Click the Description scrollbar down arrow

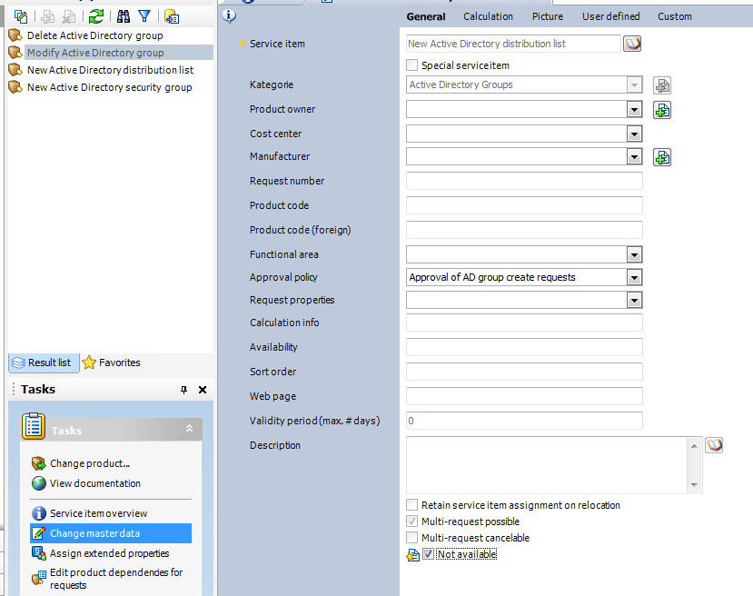pyautogui.click(x=694, y=485)
